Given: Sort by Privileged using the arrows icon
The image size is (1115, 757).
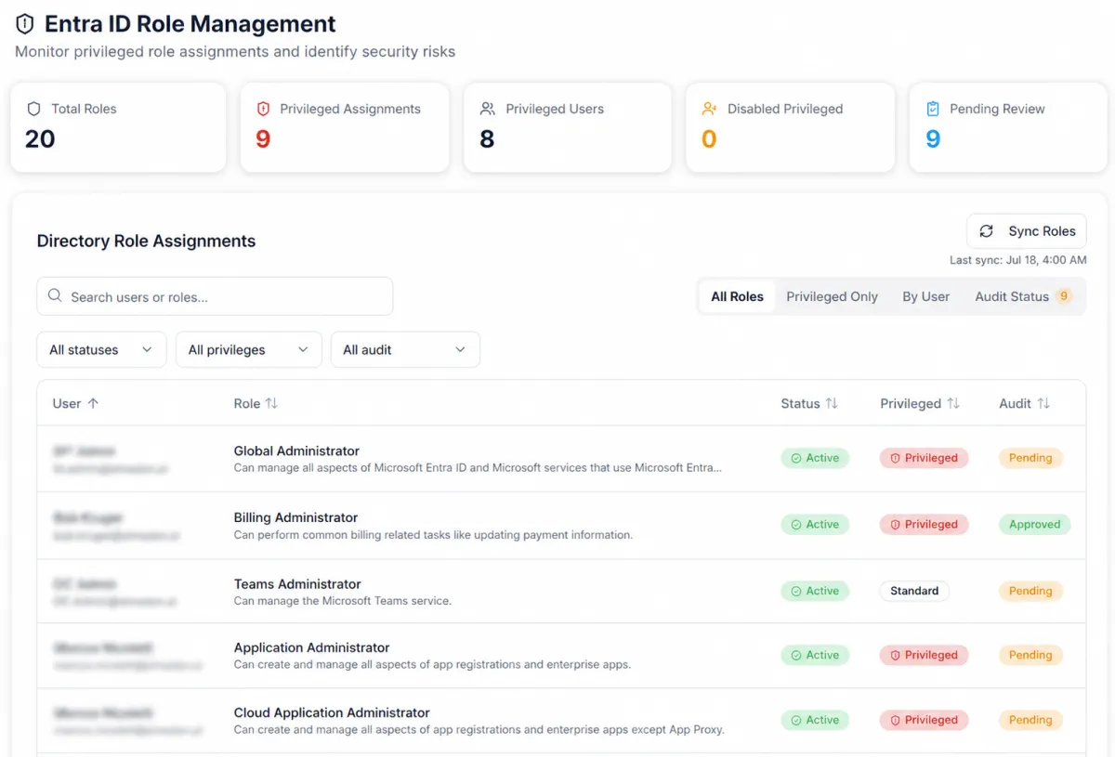Looking at the screenshot, I should 952,403.
